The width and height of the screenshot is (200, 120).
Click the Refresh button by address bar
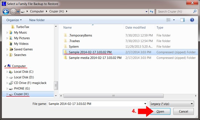tap(152, 12)
